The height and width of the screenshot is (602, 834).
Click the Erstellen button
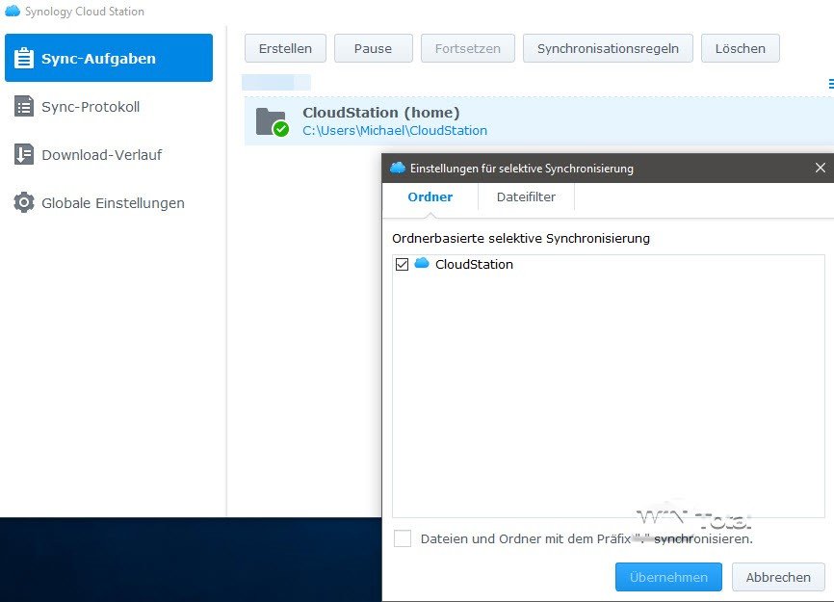(x=285, y=48)
